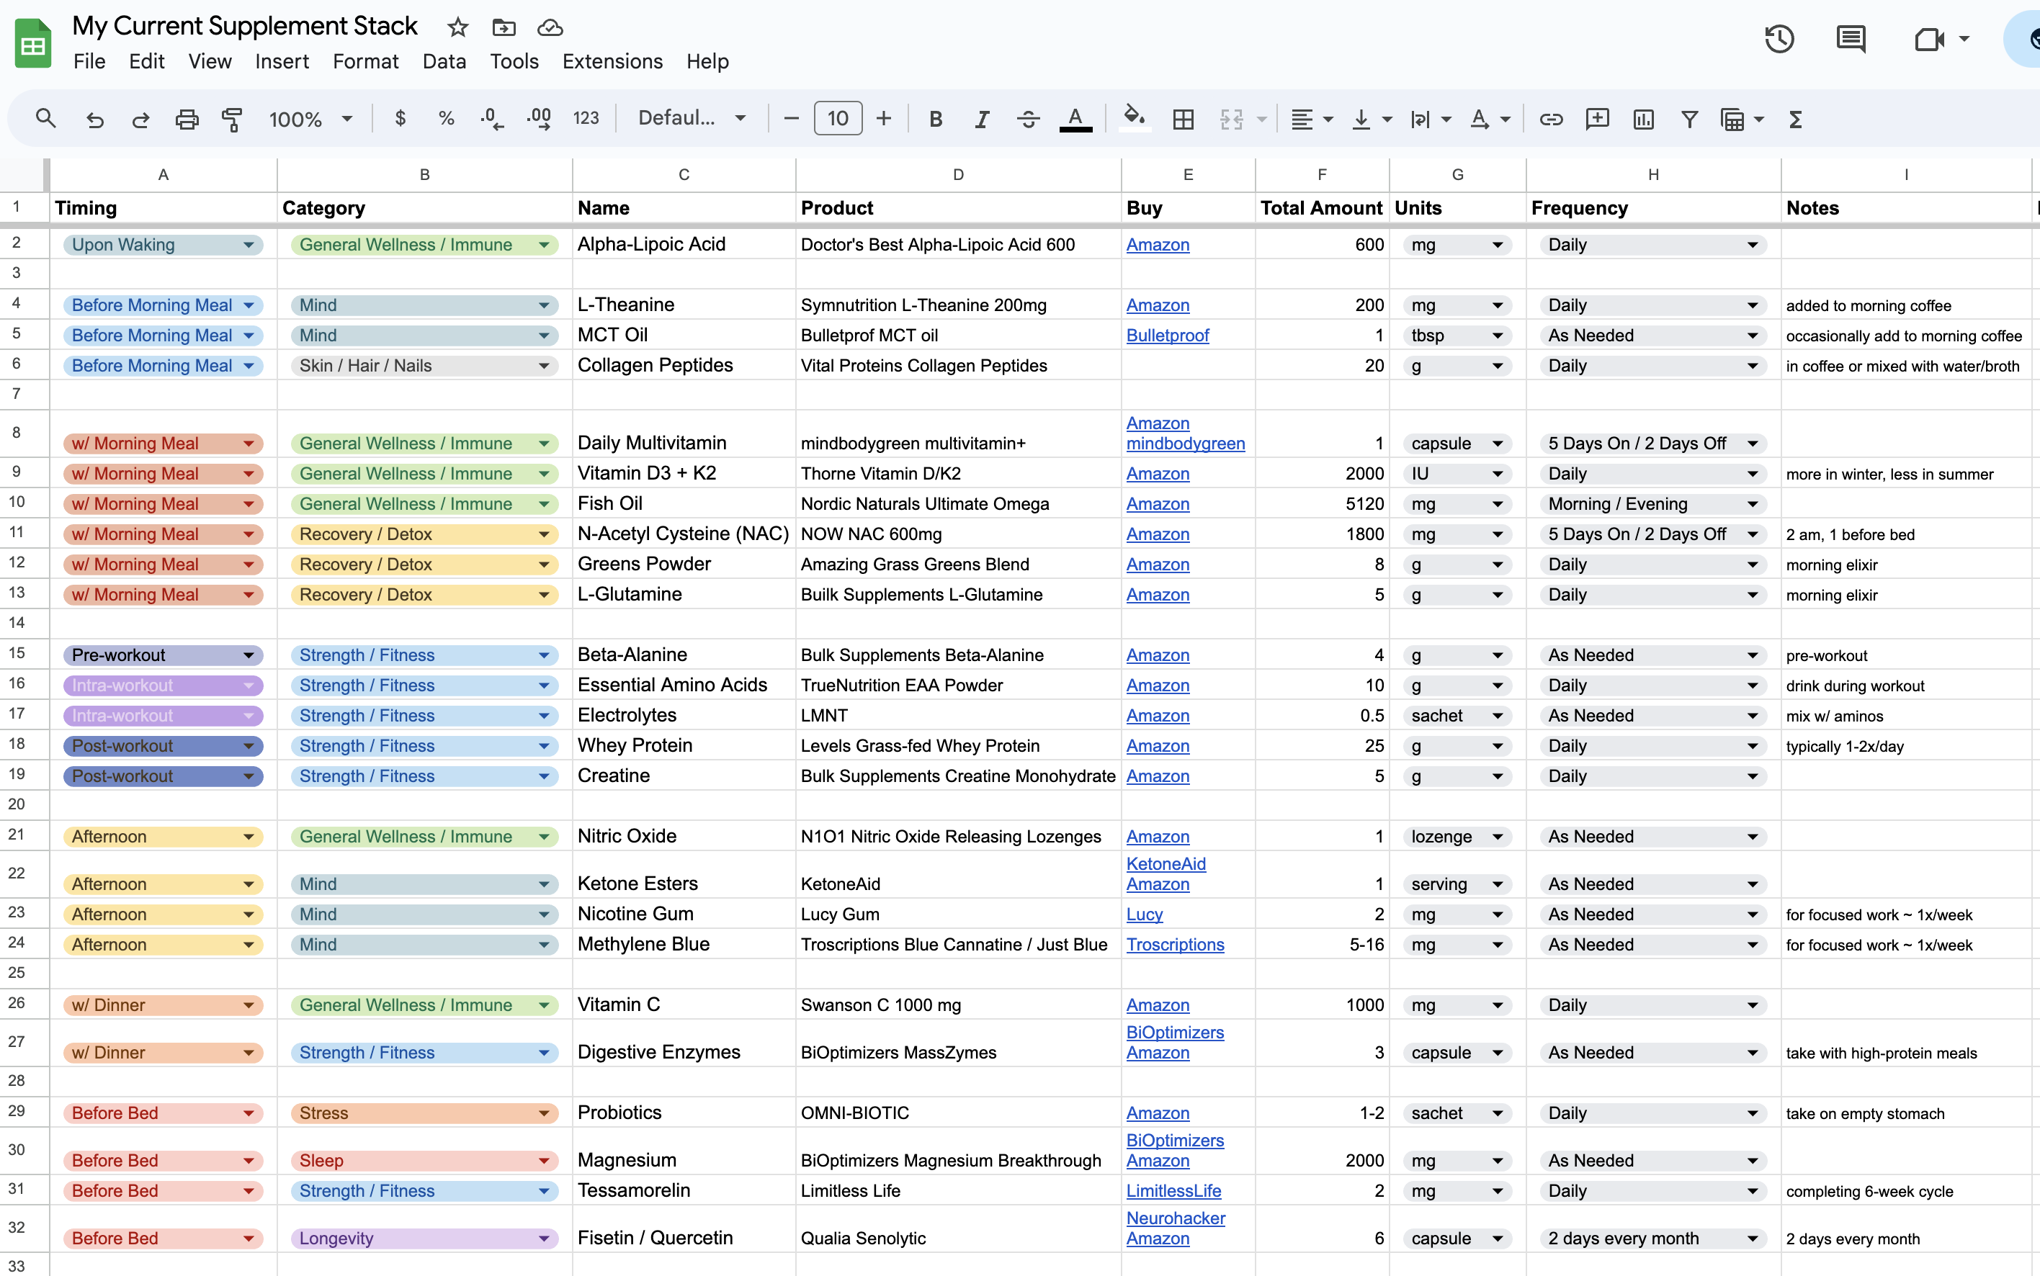Toggle strikethrough formatting
This screenshot has height=1276, width=2040.
click(1027, 119)
